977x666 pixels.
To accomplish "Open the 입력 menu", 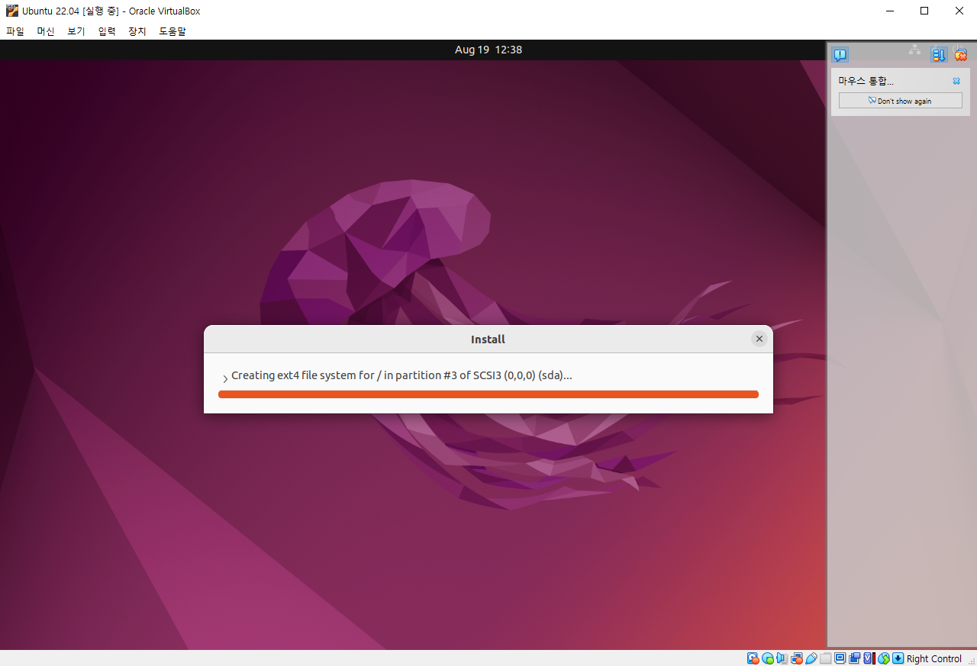I will coord(107,31).
